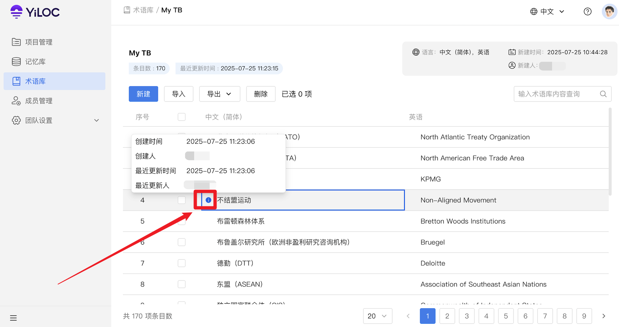This screenshot has height=327, width=619.
Task: Go to page 7
Action: pyautogui.click(x=545, y=316)
